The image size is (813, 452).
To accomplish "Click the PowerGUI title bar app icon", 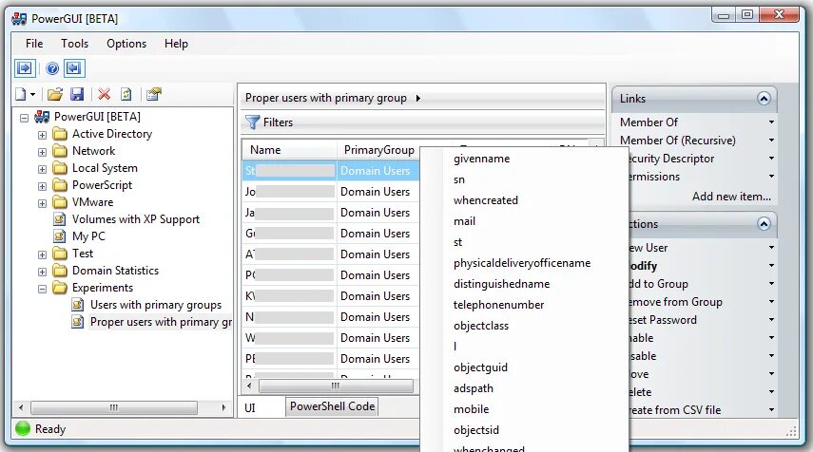I will coord(19,19).
